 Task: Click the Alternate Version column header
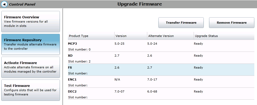pos(170,36)
